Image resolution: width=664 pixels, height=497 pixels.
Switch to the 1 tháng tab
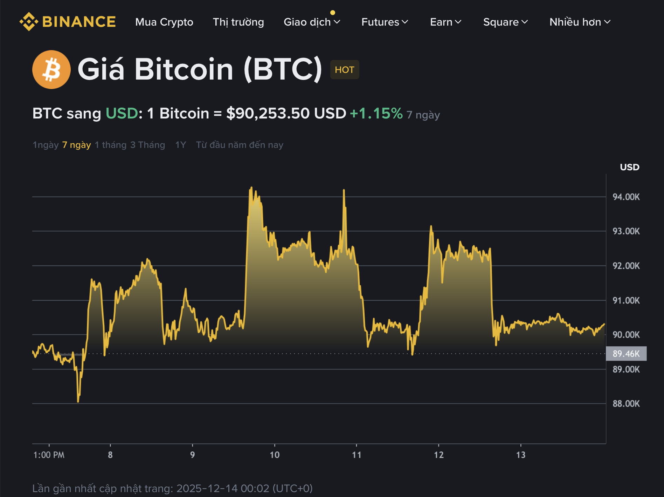click(x=110, y=144)
